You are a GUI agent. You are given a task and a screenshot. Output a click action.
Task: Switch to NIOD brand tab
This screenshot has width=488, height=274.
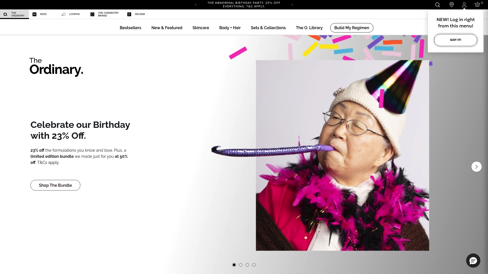[x=43, y=14]
